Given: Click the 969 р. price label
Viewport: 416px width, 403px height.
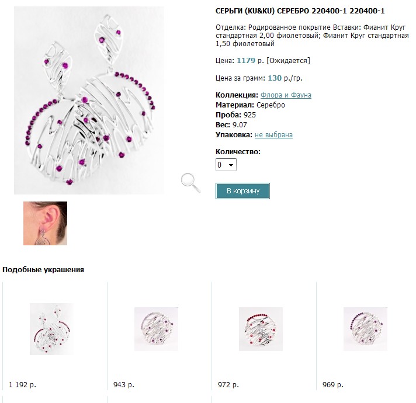Looking at the screenshot, I should [333, 385].
